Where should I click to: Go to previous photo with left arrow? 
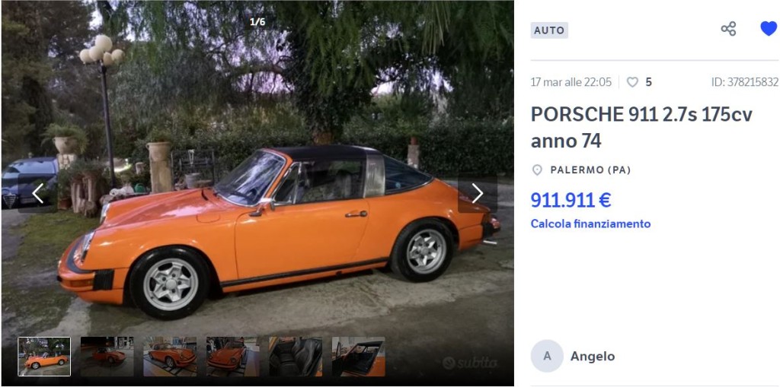pos(38,193)
